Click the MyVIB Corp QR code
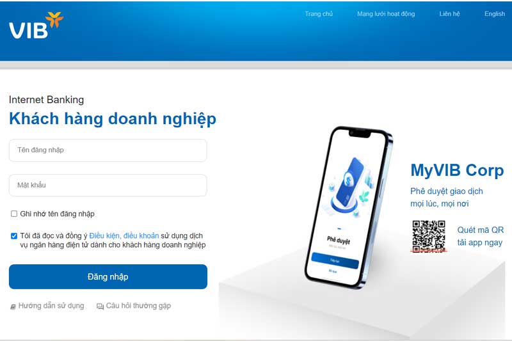The height and width of the screenshot is (341, 512). pos(428,236)
